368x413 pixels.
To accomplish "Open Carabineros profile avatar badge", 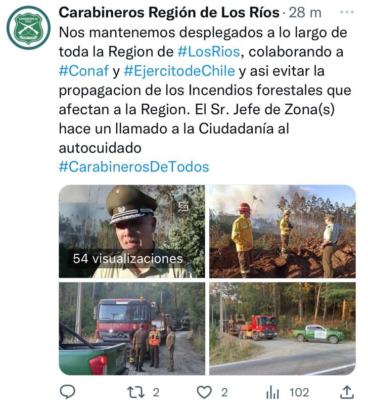I will tap(28, 28).
